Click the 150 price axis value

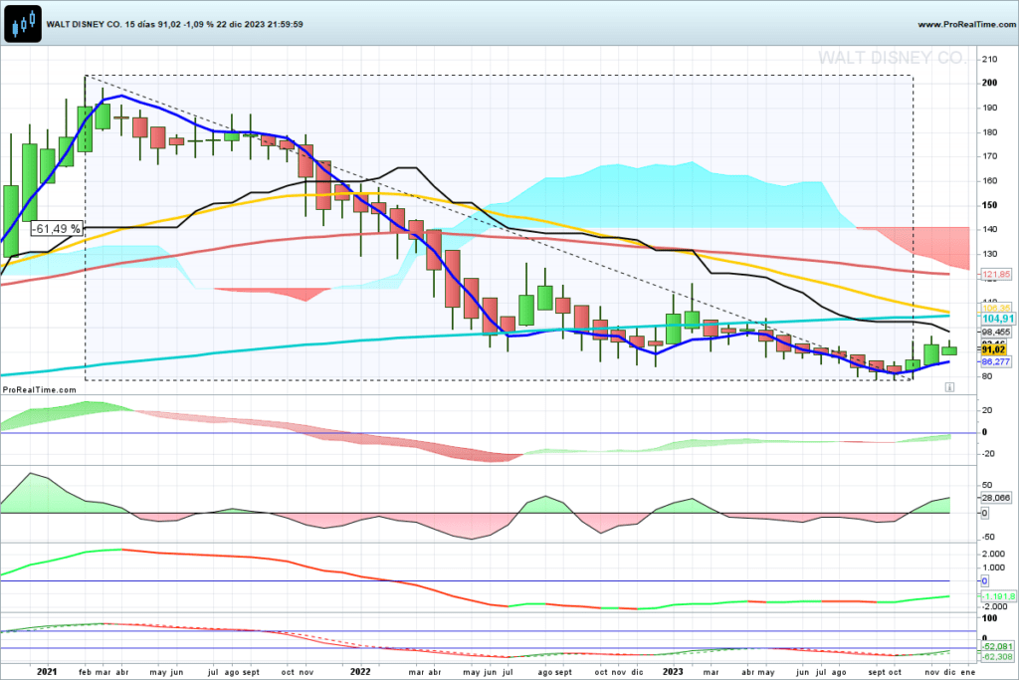tap(990, 205)
